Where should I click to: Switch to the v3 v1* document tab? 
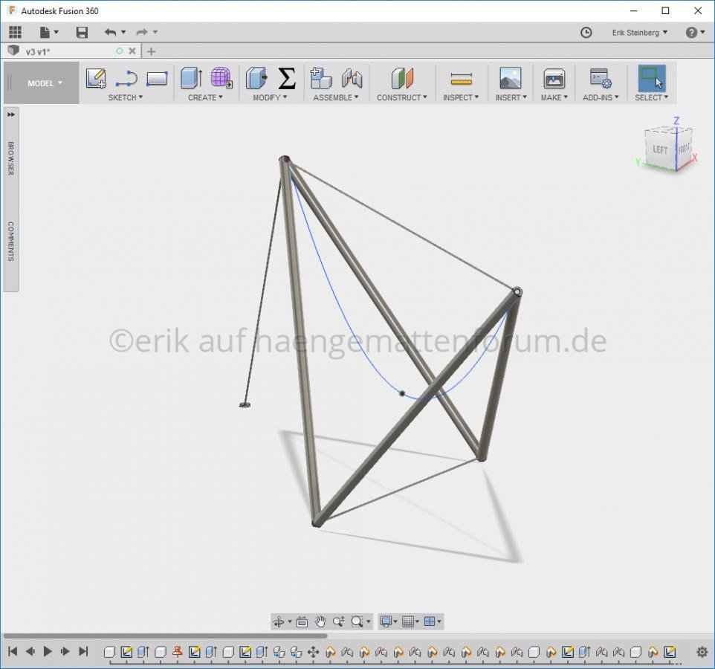pos(37,51)
